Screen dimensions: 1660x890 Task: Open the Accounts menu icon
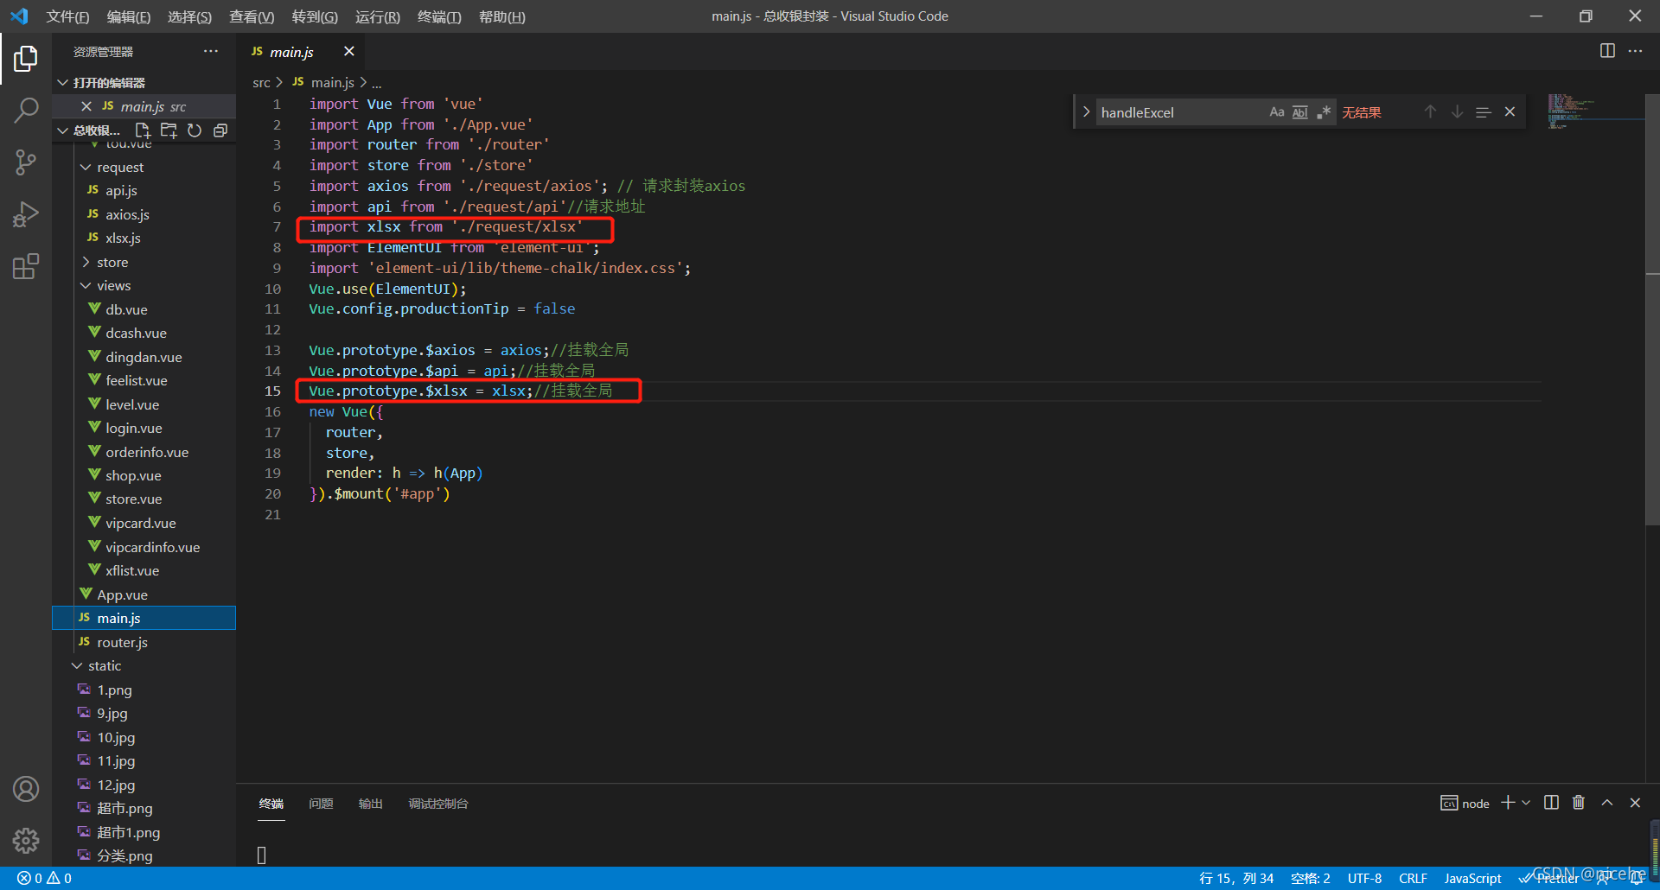(26, 789)
